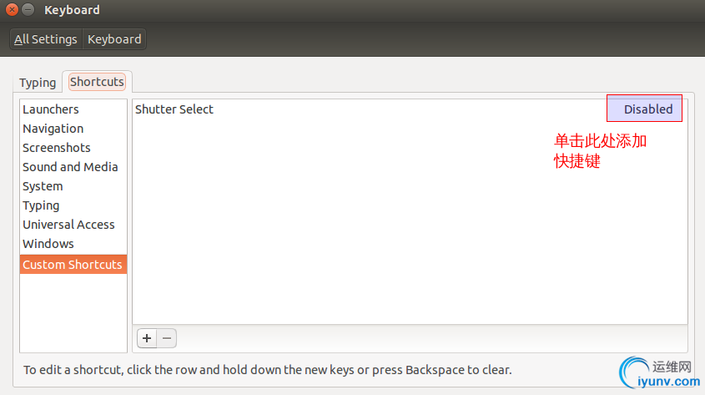This screenshot has width=705, height=395.
Task: Minimize the Keyboard window
Action: point(28,9)
